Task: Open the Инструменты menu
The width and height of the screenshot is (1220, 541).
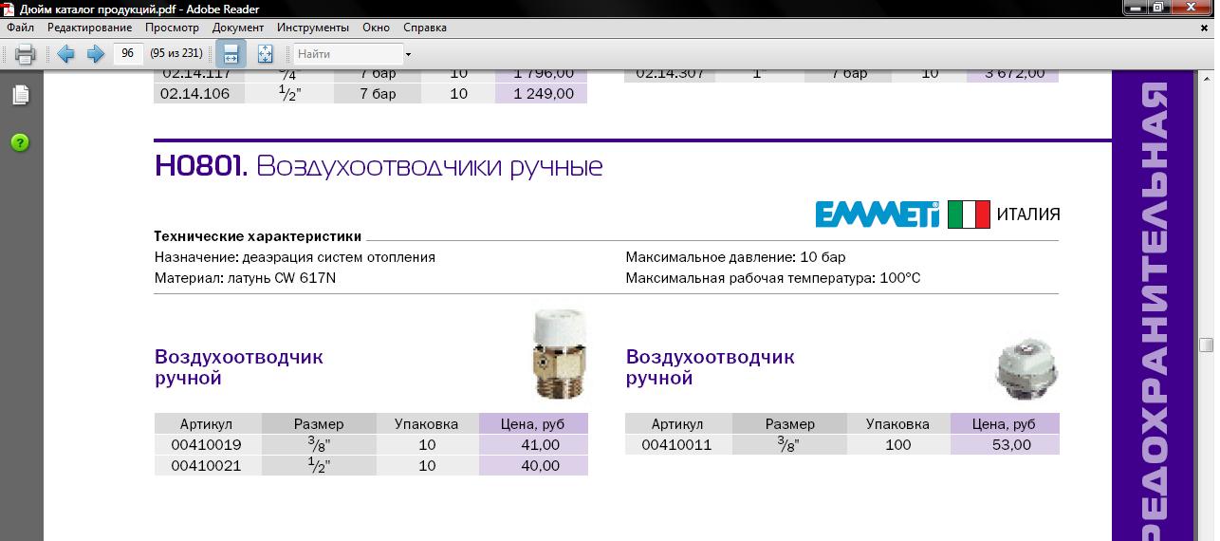Action: tap(312, 28)
